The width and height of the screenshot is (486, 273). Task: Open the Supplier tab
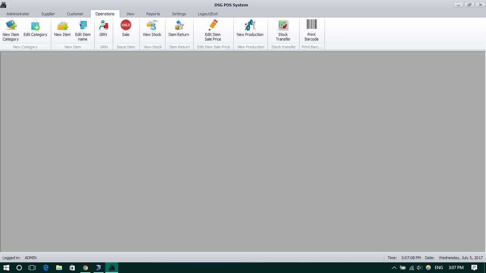click(x=48, y=14)
